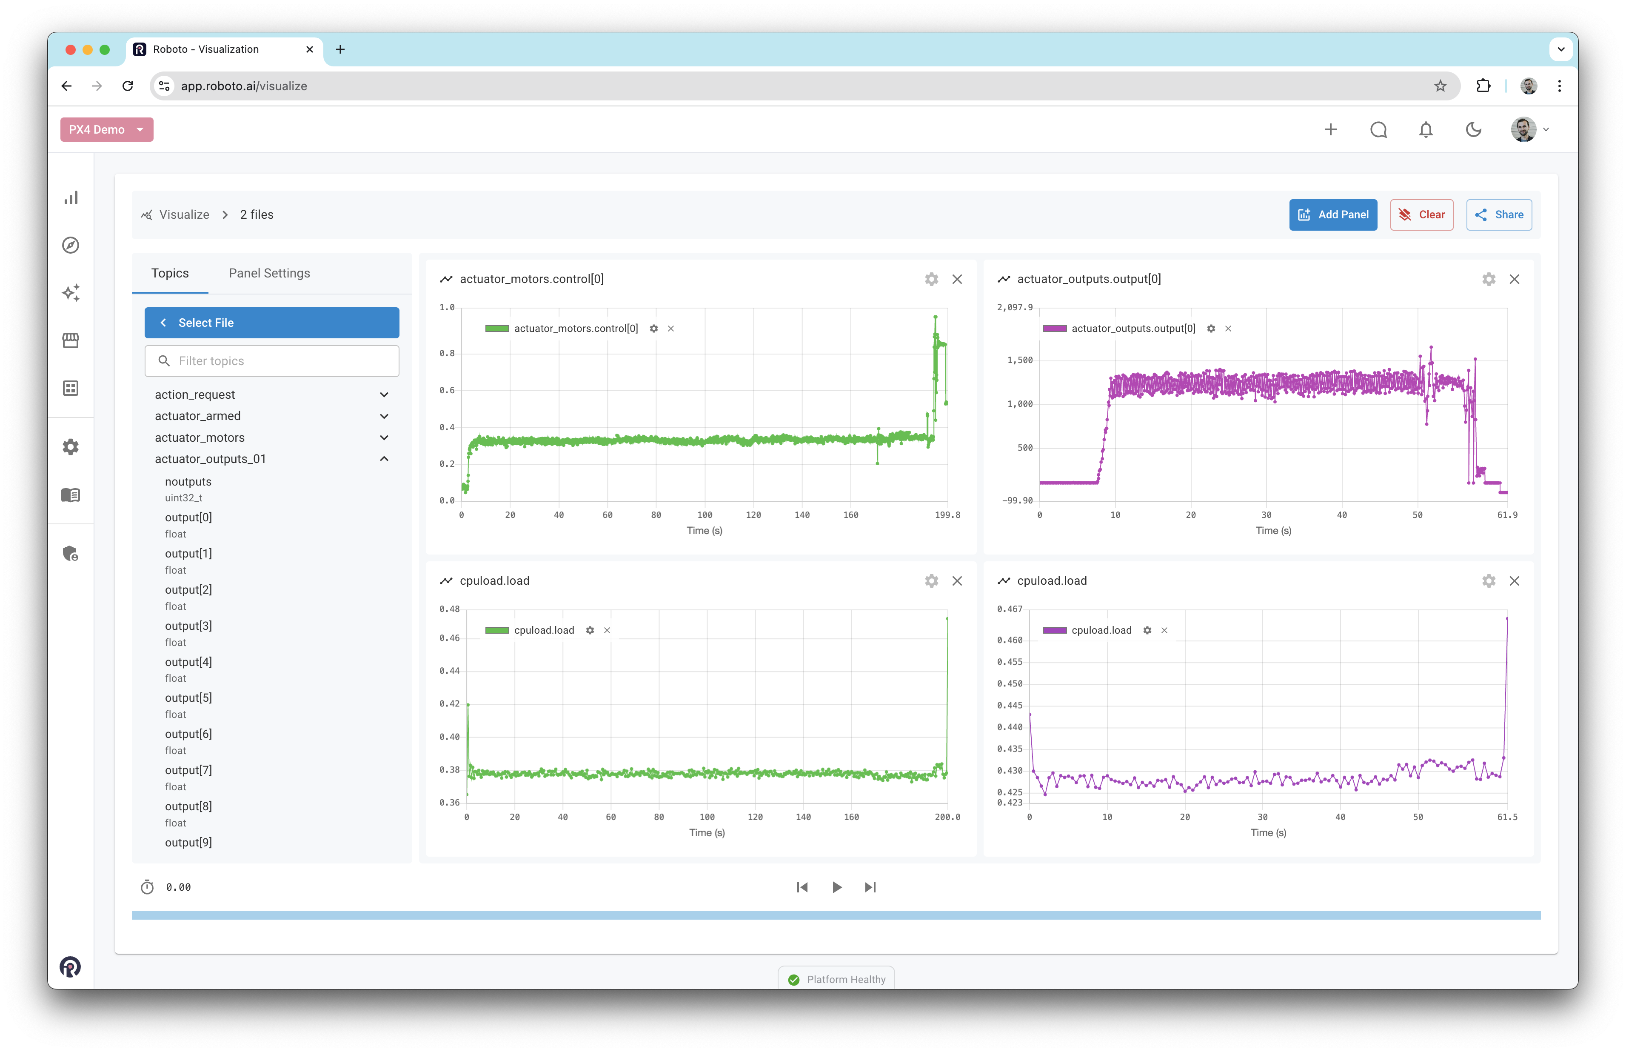Remove the purple cpuload.load legend series
The height and width of the screenshot is (1052, 1626).
click(x=1164, y=631)
